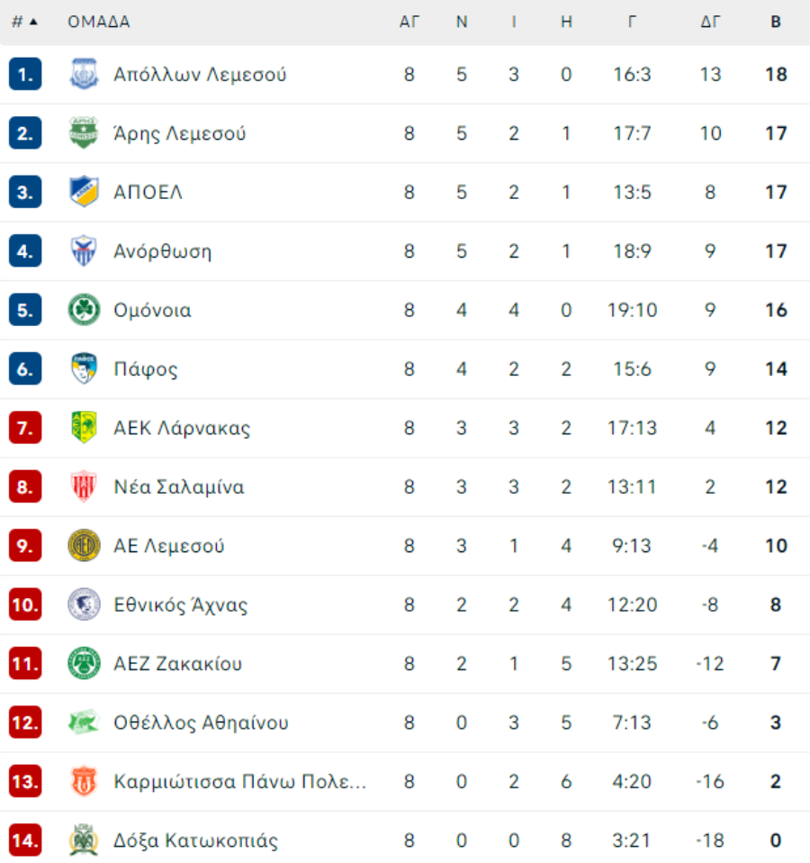This screenshot has width=810, height=863.
Task: Click the ΑΕ Λεμεσού round yellow logo
Action: click(x=84, y=545)
